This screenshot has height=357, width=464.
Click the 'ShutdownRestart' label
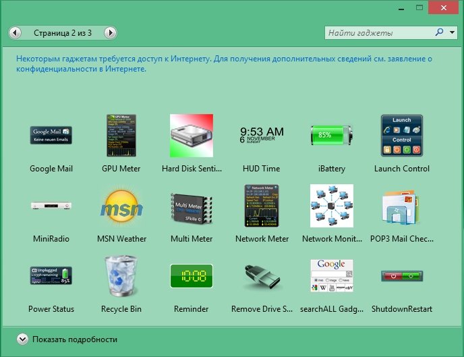coord(401,309)
